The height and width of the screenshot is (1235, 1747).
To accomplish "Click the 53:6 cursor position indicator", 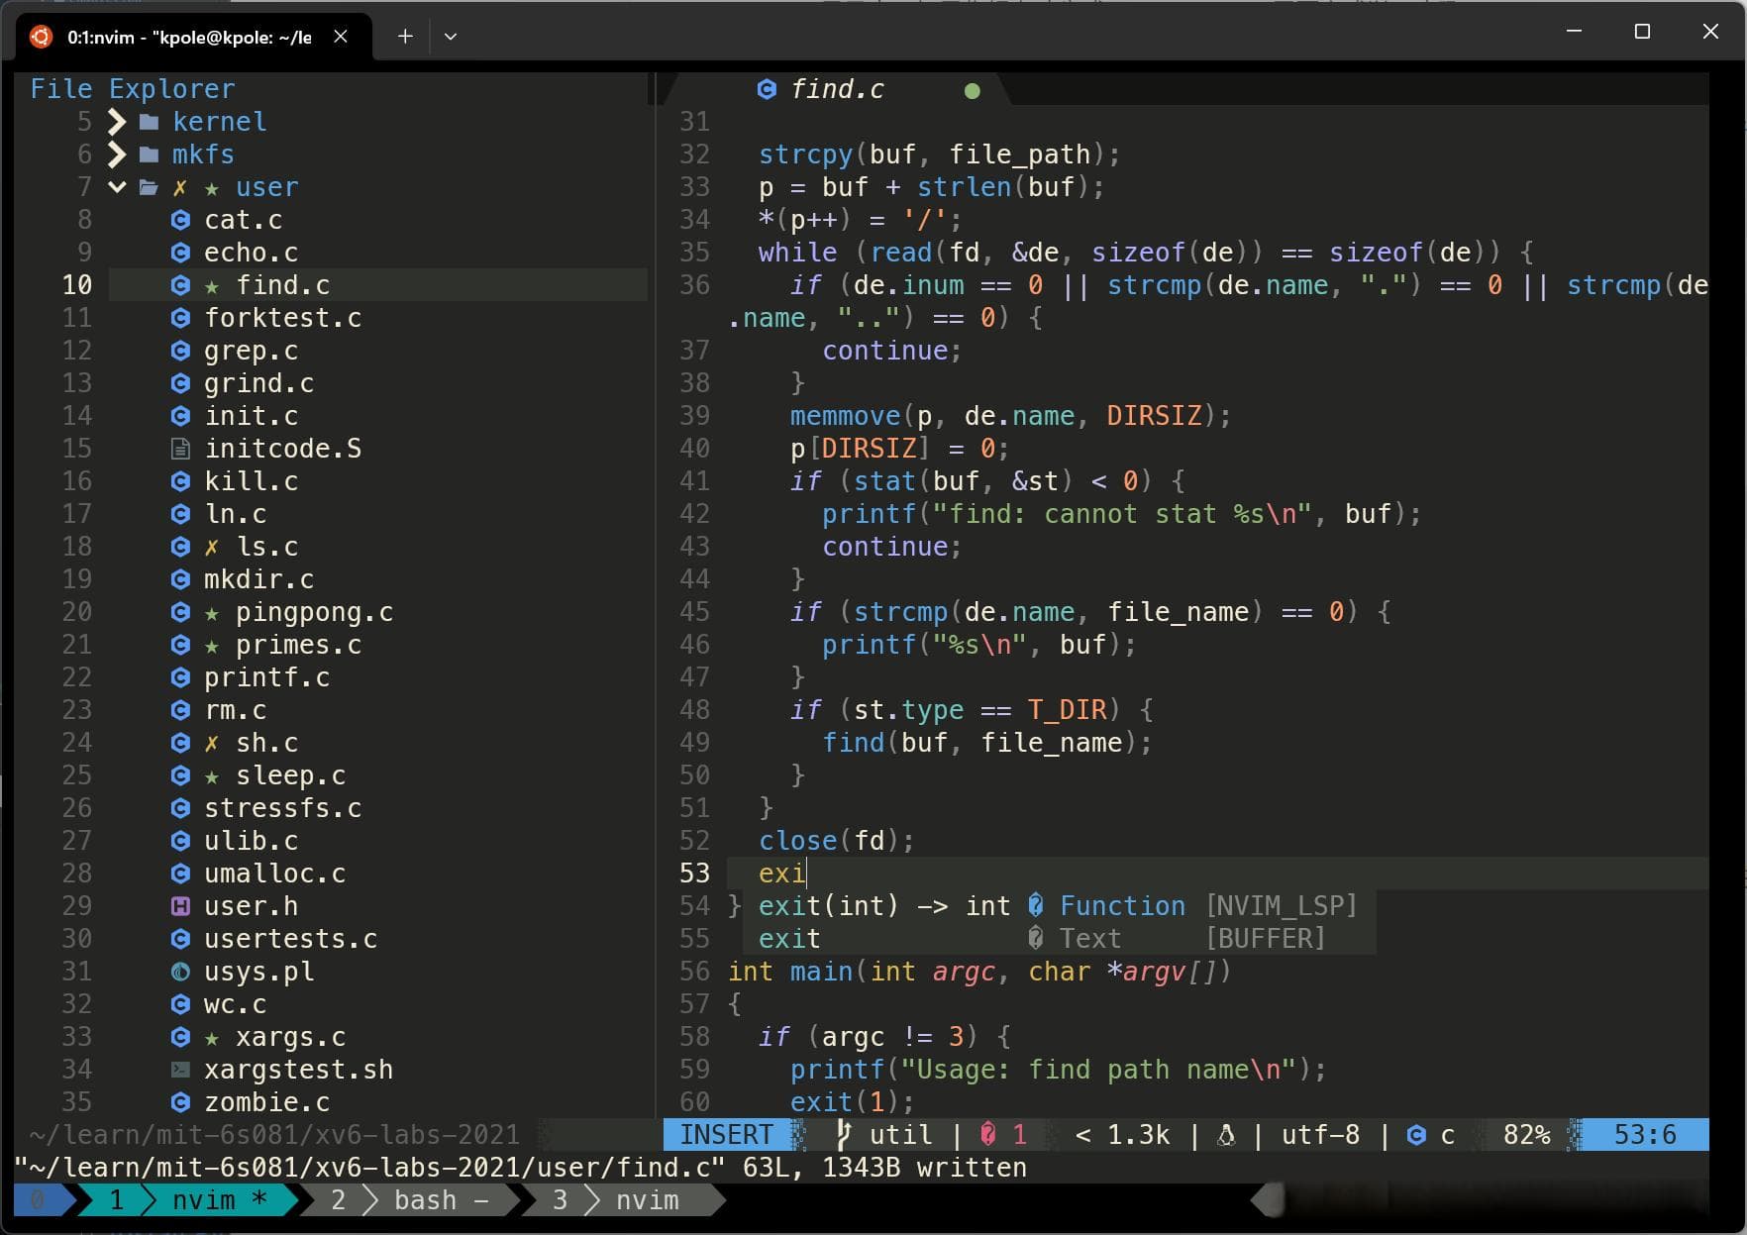I will [x=1645, y=1135].
